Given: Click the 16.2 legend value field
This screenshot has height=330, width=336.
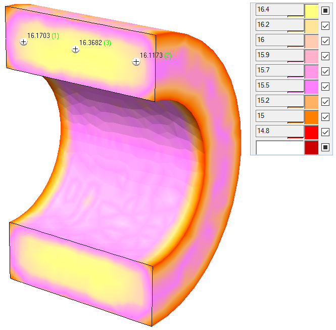Looking at the screenshot, I should pyautogui.click(x=279, y=25).
